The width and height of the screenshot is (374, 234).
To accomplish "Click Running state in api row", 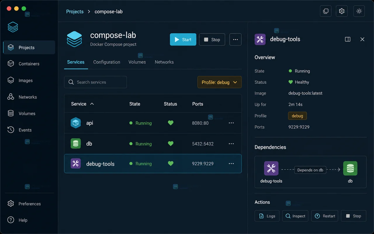I will pyautogui.click(x=141, y=123).
